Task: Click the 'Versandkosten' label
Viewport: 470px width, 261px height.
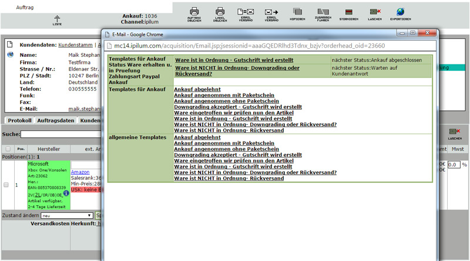Action: [x=50, y=223]
